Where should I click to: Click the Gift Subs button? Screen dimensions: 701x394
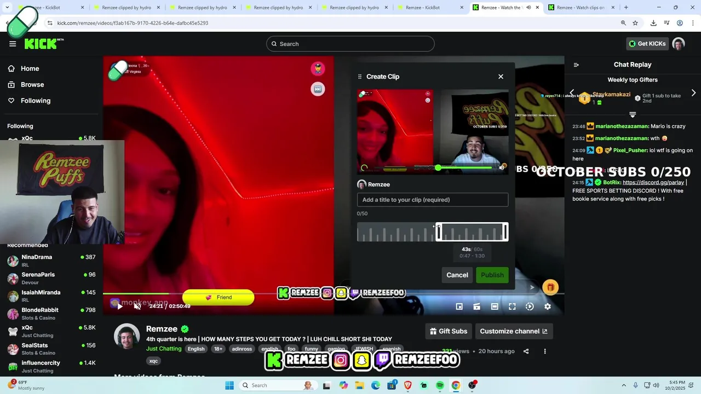pyautogui.click(x=449, y=331)
